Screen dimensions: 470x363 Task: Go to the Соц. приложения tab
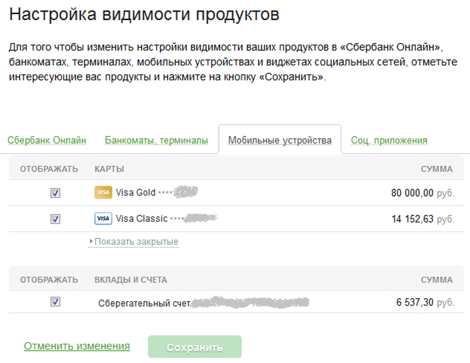(x=389, y=140)
